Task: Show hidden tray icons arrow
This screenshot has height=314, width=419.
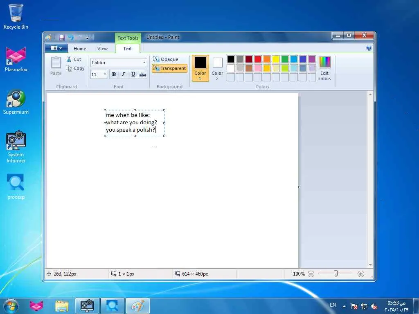Action: tap(345, 306)
